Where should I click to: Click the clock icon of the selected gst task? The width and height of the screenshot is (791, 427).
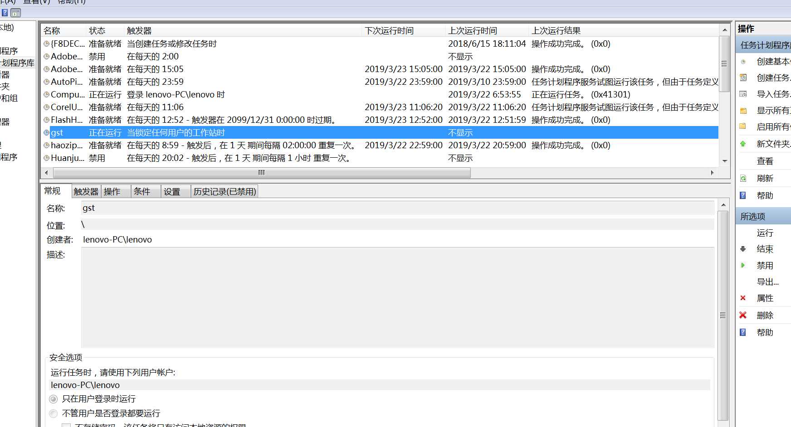pyautogui.click(x=46, y=133)
